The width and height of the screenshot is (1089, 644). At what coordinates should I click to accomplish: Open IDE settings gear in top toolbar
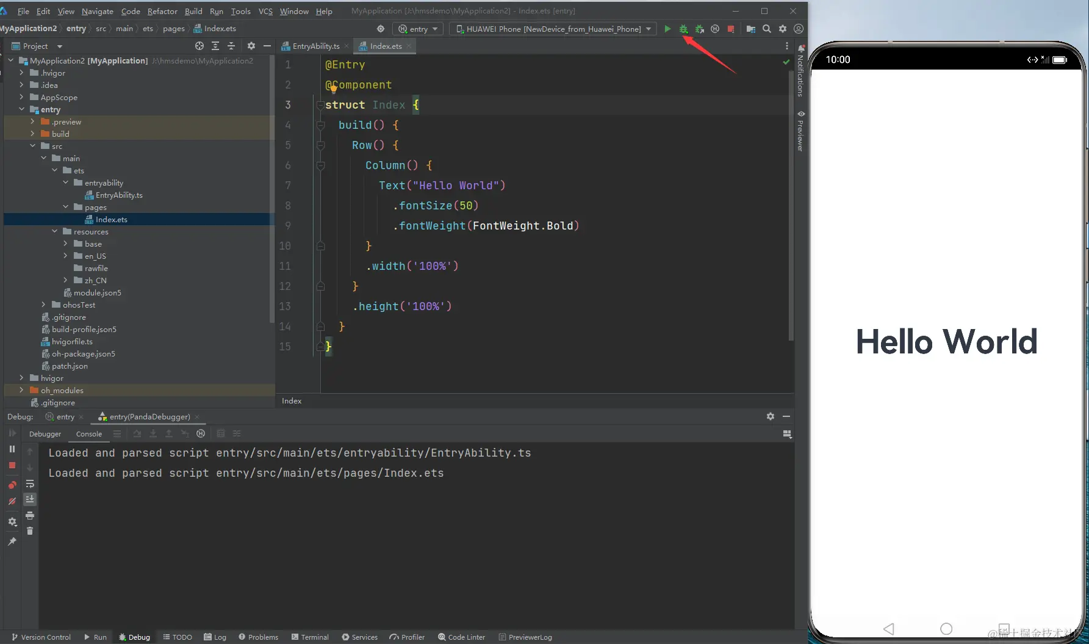pyautogui.click(x=783, y=29)
